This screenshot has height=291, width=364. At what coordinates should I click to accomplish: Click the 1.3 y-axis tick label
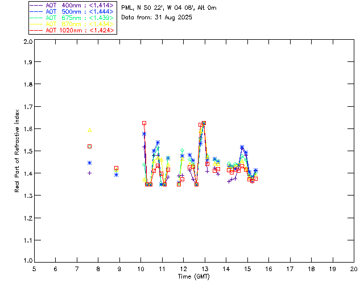[28, 196]
